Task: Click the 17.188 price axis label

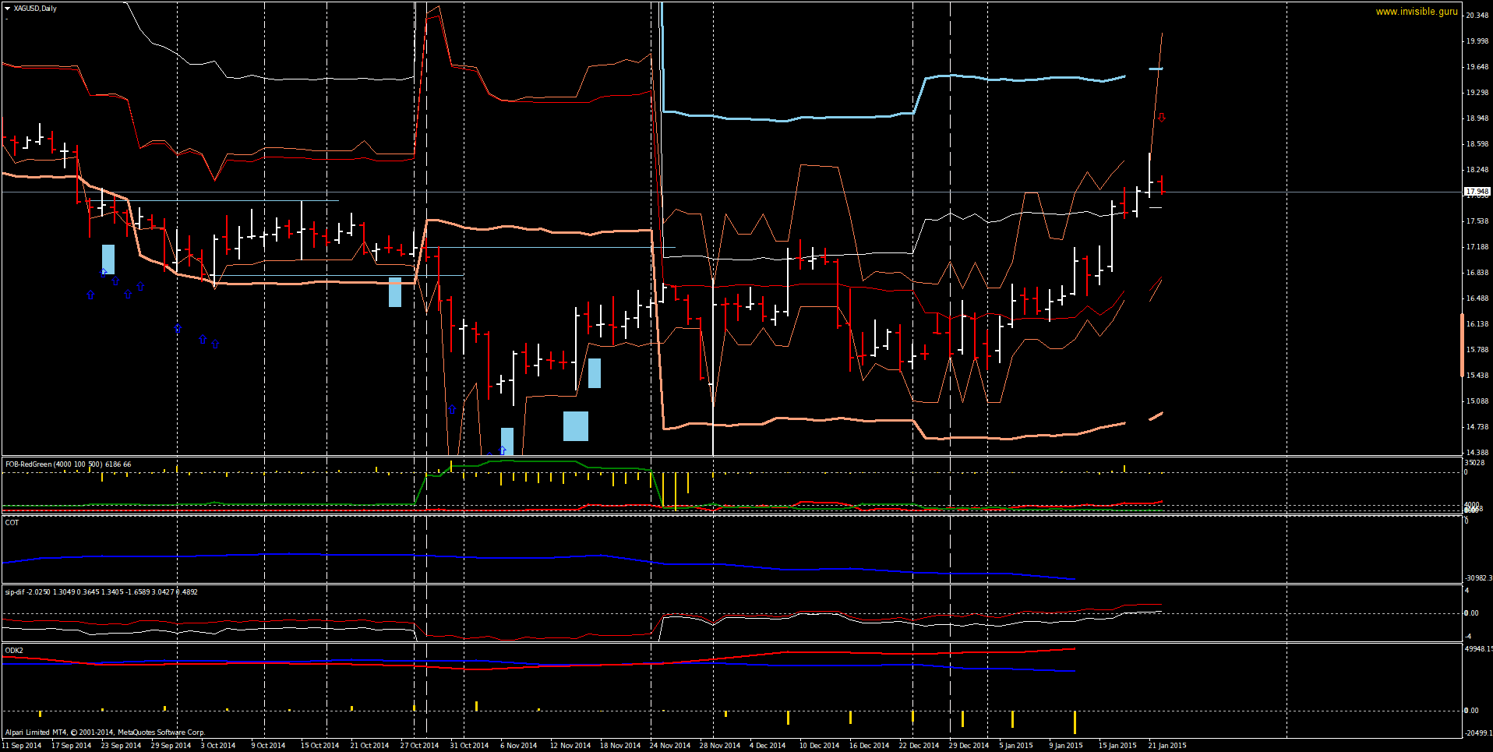Action: pos(1477,247)
